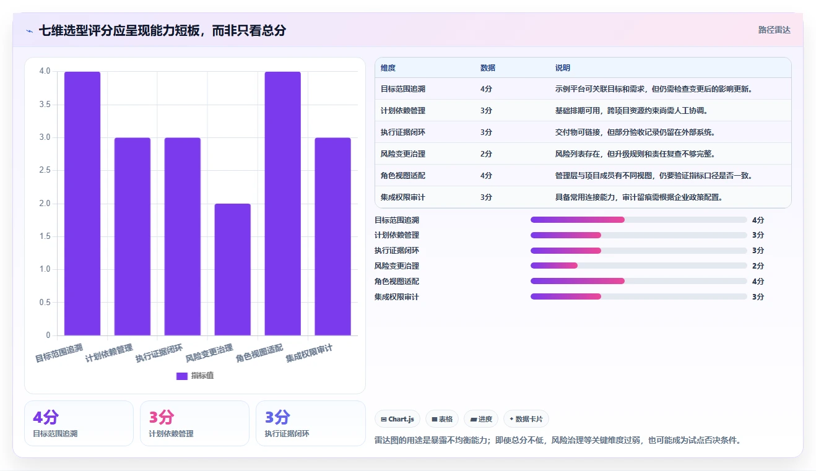The width and height of the screenshot is (816, 471).
Task: Click description starting 具备常用连接能力
Action: click(639, 197)
